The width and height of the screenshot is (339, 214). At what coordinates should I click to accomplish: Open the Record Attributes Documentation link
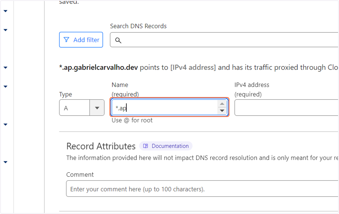point(166,146)
